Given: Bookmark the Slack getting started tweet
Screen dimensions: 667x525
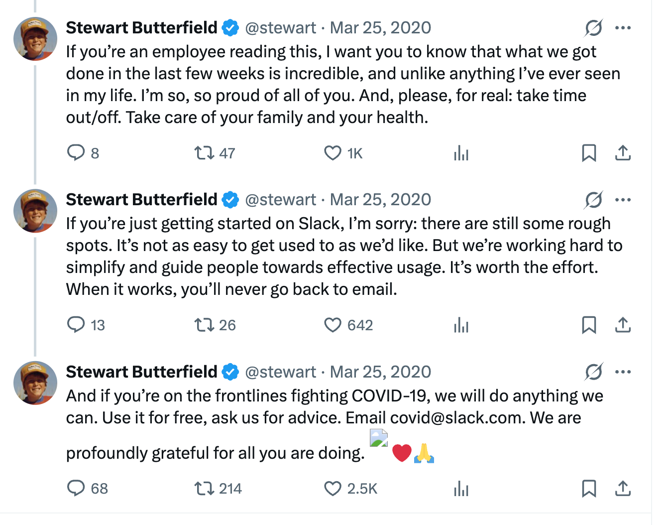Looking at the screenshot, I should pyautogui.click(x=589, y=325).
